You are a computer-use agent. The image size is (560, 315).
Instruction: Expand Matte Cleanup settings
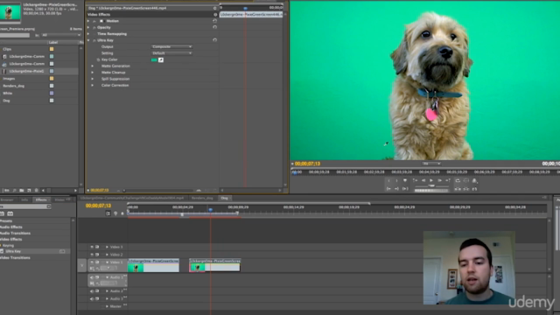pyautogui.click(x=93, y=73)
